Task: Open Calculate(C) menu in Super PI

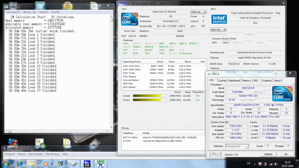Action: (13, 12)
